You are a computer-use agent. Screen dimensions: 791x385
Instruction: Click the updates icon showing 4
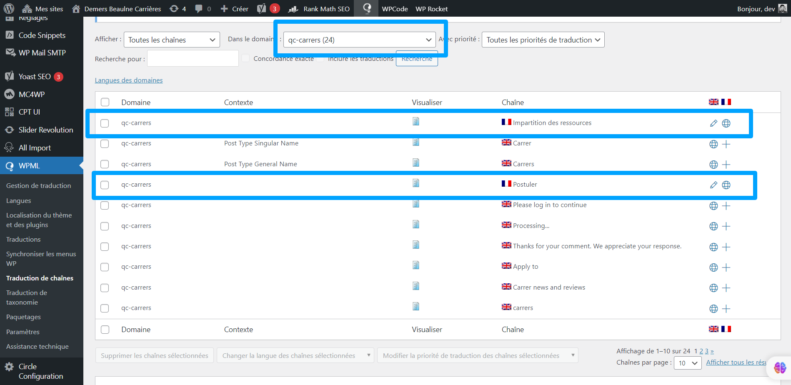(x=178, y=9)
